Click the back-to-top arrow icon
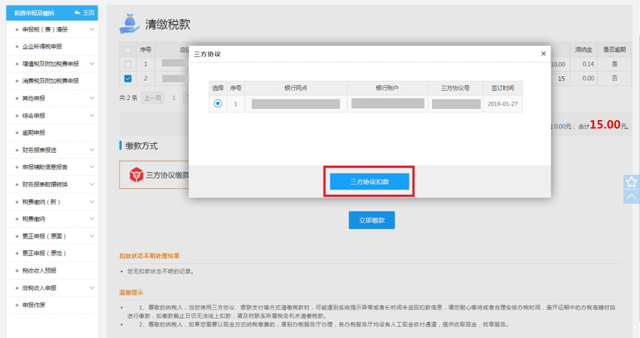The width and height of the screenshot is (640, 338). tap(631, 197)
